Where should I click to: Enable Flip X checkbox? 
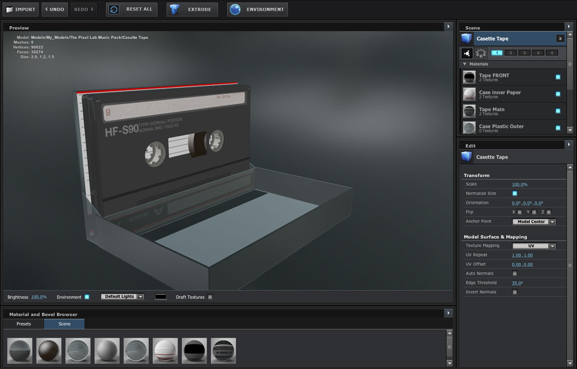(x=520, y=212)
